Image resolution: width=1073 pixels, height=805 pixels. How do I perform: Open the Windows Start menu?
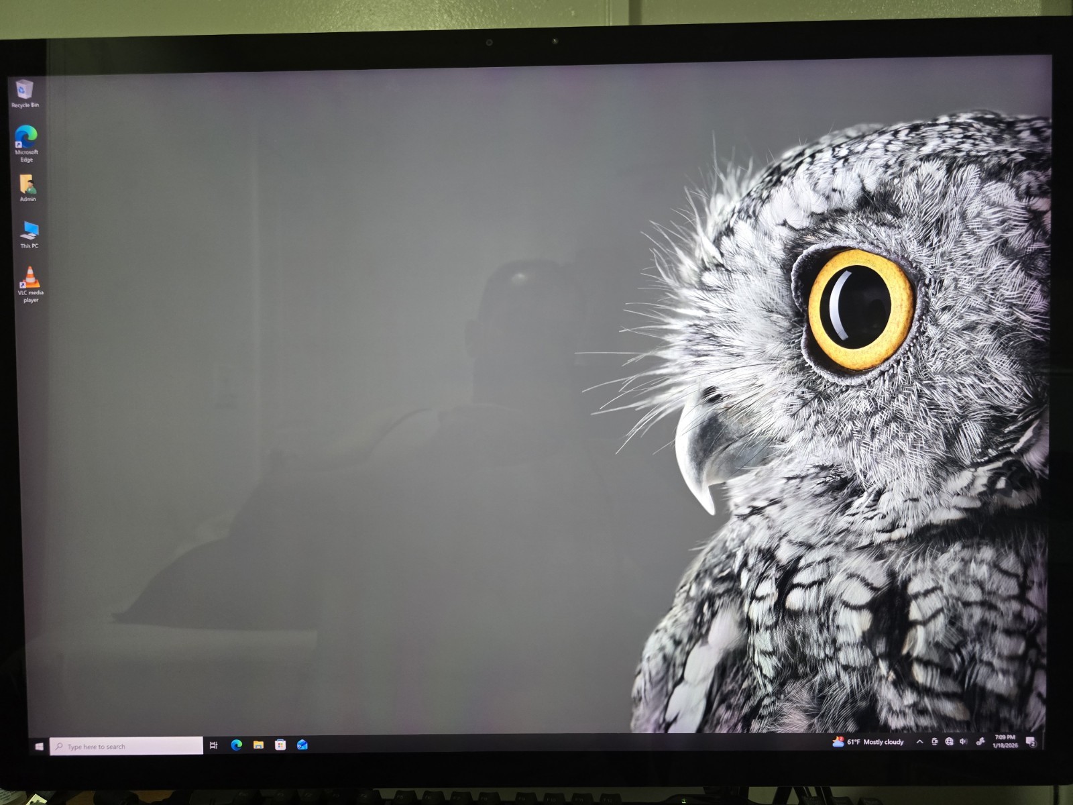39,746
